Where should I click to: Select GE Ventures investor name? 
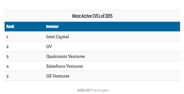[58, 76]
